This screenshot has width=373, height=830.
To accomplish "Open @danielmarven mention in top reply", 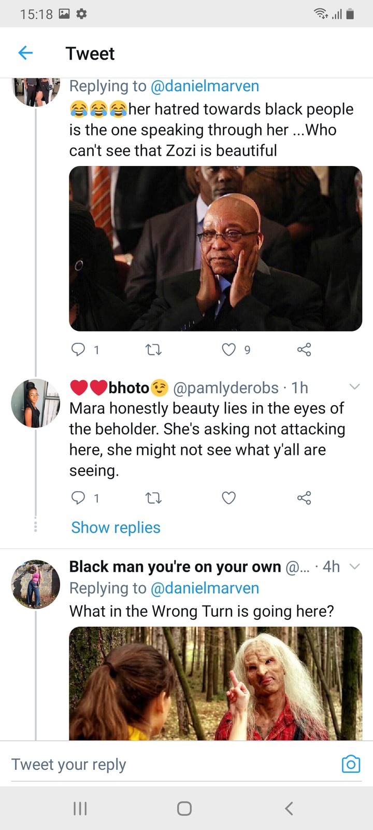I will [205, 86].
